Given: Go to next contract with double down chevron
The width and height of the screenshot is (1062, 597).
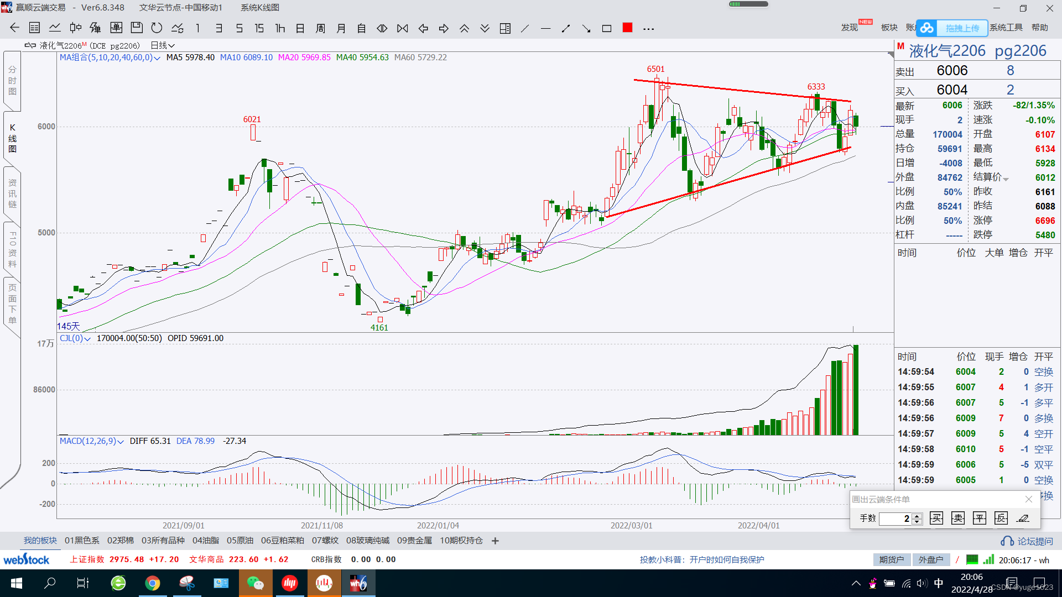Looking at the screenshot, I should [x=485, y=28].
